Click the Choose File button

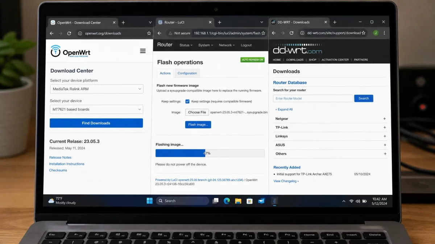point(197,112)
